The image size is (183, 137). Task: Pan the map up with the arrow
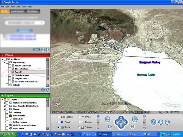point(121,119)
